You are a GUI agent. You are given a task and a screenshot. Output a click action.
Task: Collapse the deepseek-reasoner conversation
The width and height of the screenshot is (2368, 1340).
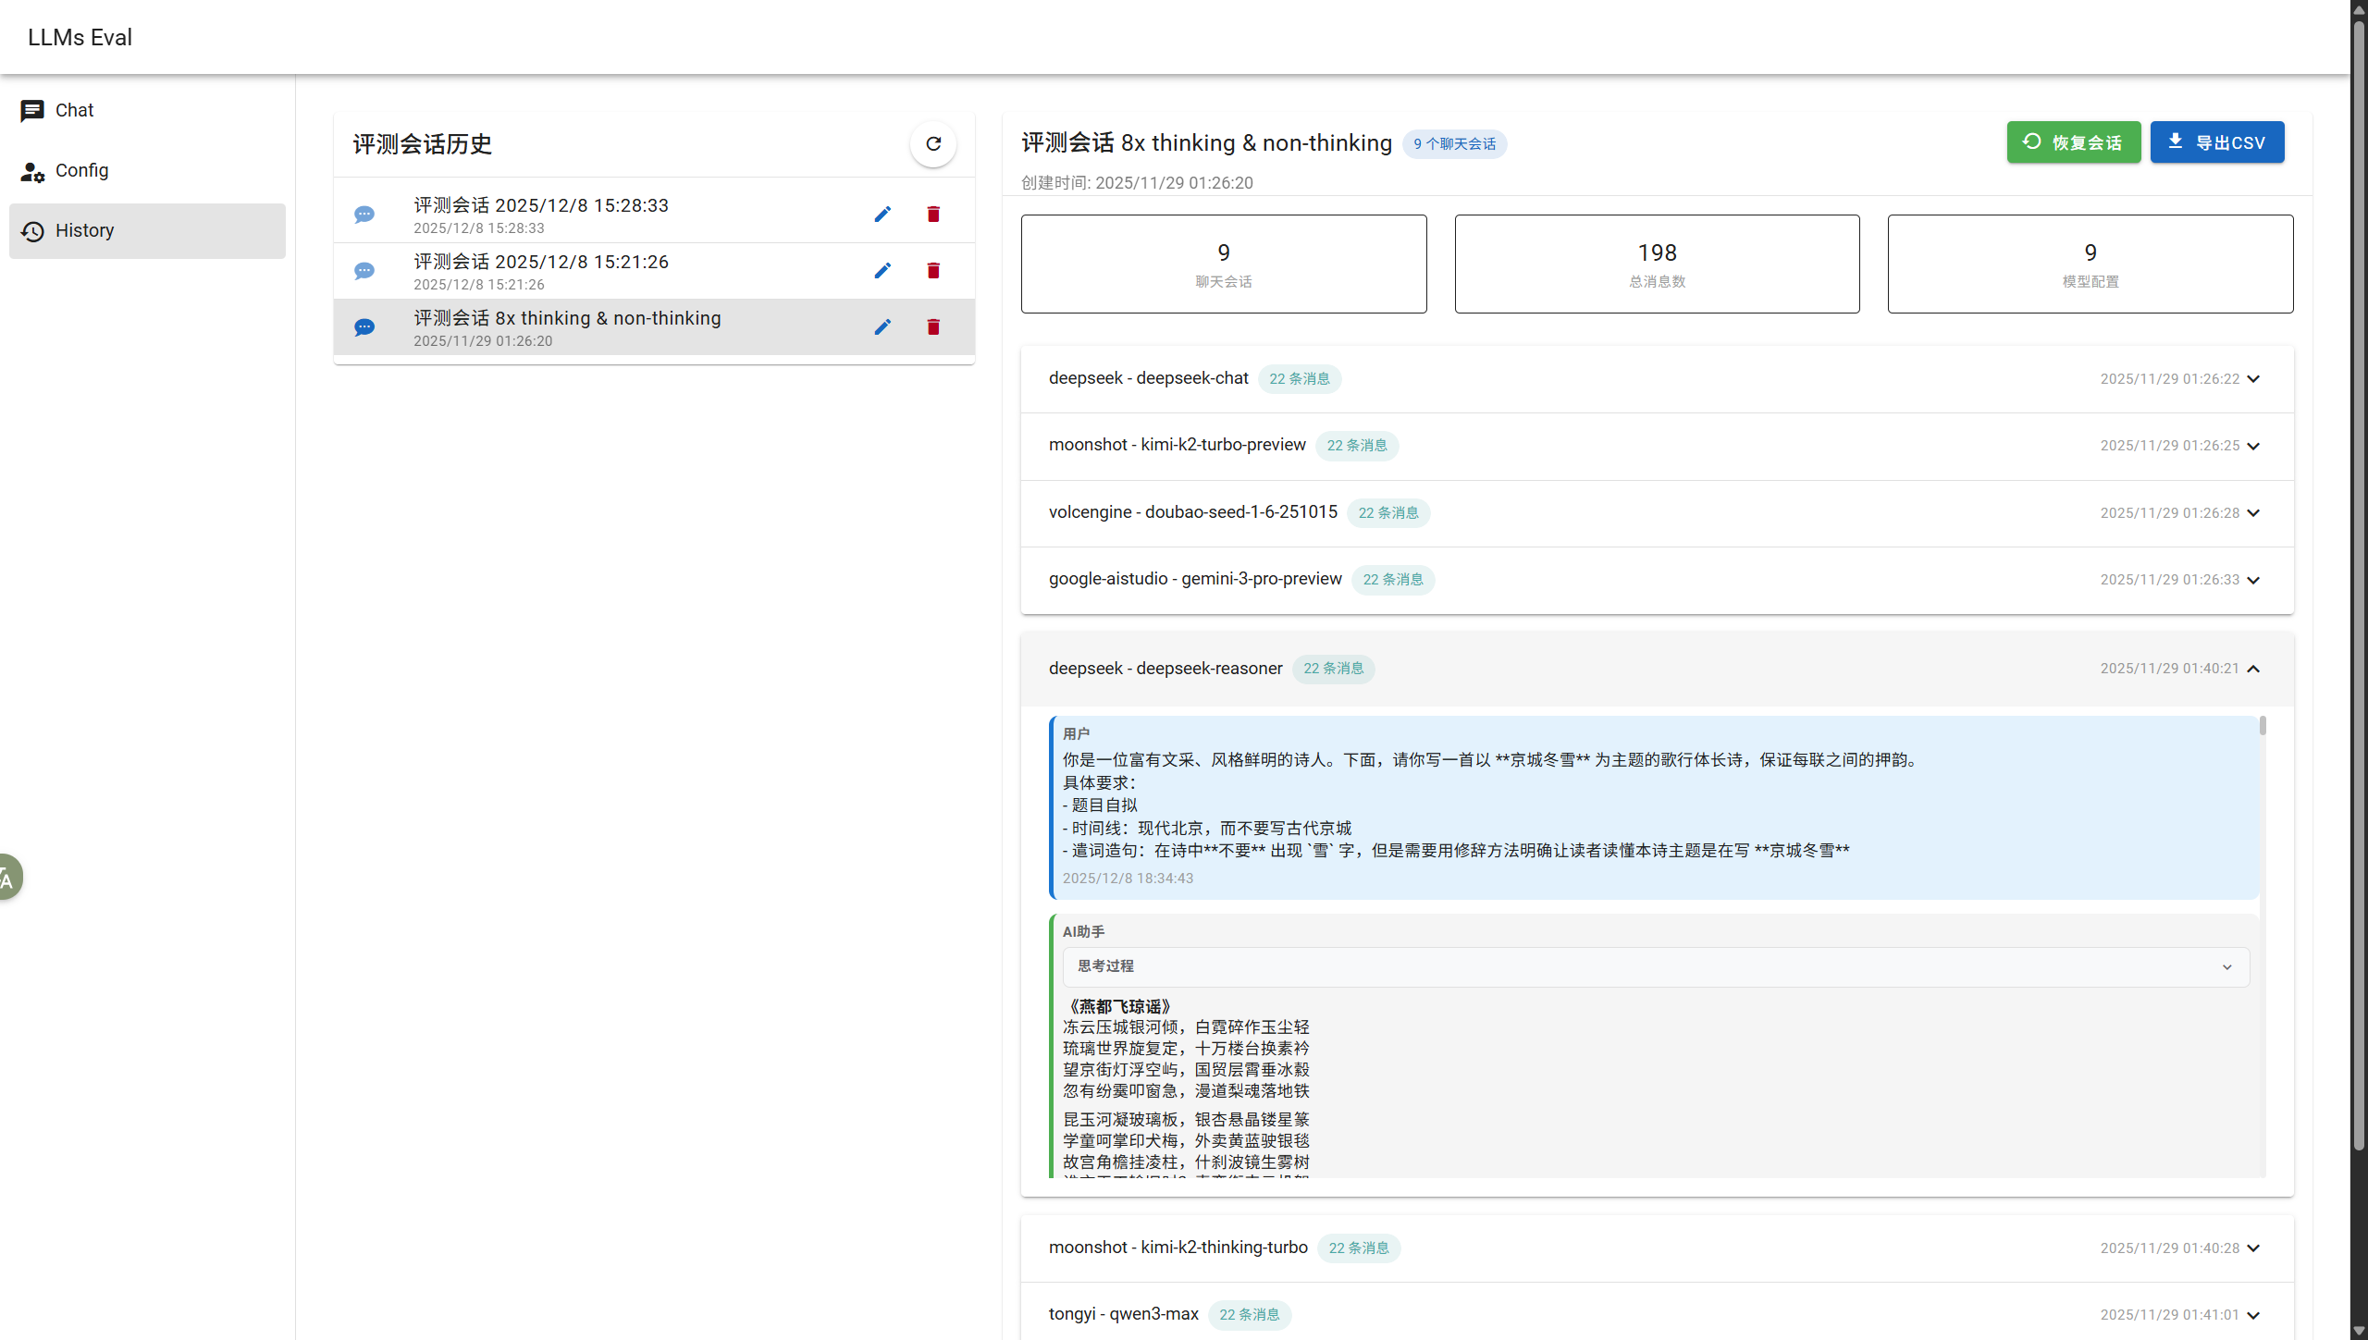pyautogui.click(x=2253, y=669)
